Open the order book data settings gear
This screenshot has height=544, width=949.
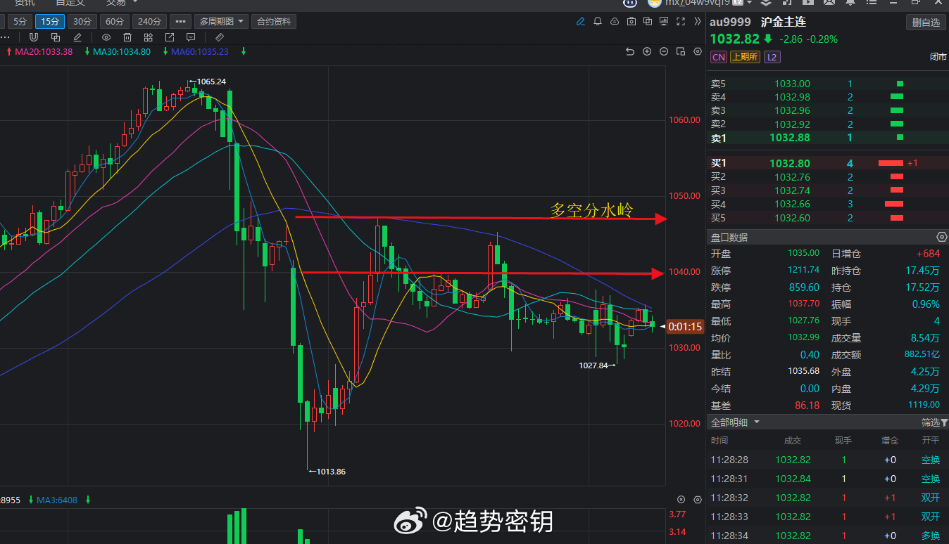[x=942, y=237]
